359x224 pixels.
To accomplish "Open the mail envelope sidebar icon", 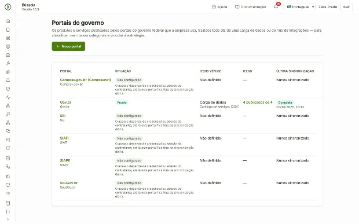I will (8, 139).
